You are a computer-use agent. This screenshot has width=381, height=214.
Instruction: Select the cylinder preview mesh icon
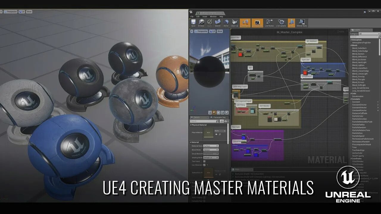(210, 112)
